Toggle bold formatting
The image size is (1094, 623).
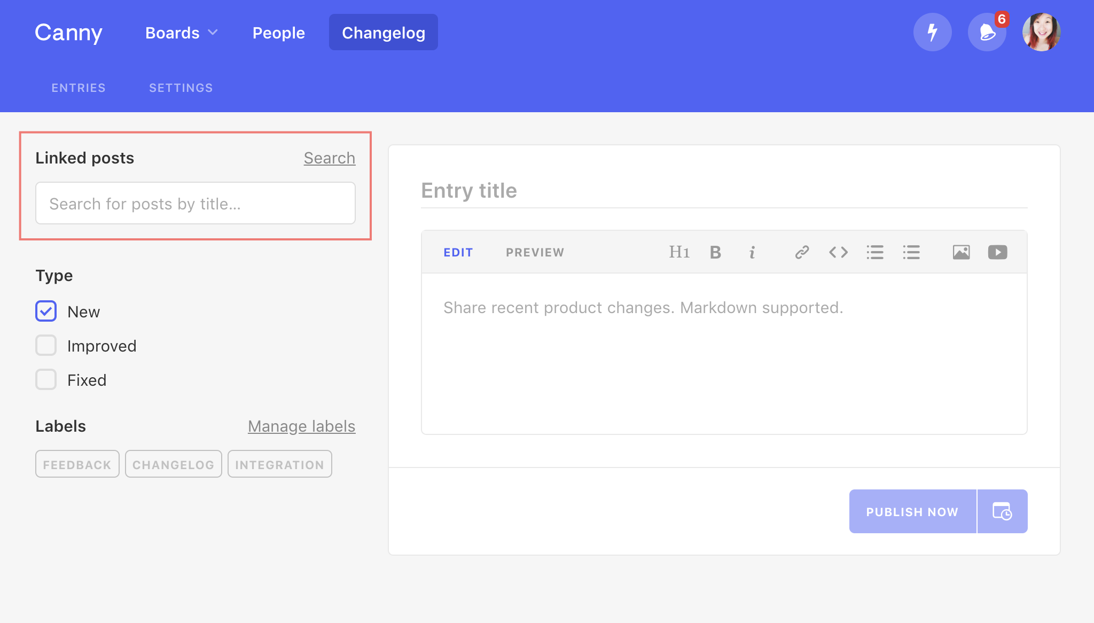pos(715,252)
